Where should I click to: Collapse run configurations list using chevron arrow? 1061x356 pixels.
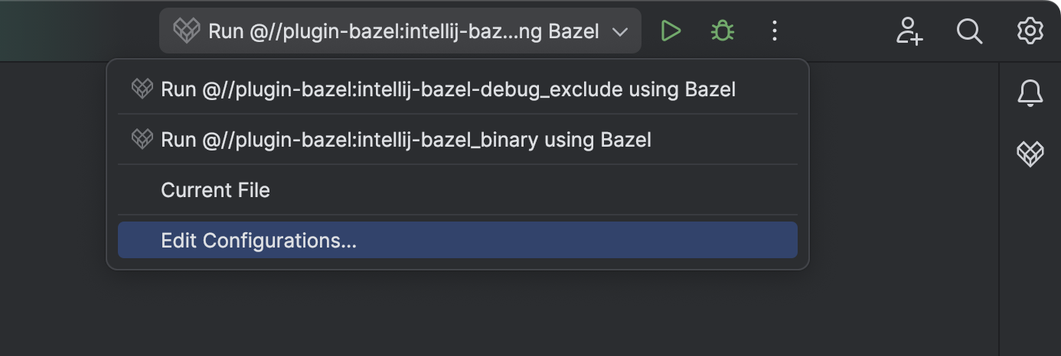coord(620,32)
